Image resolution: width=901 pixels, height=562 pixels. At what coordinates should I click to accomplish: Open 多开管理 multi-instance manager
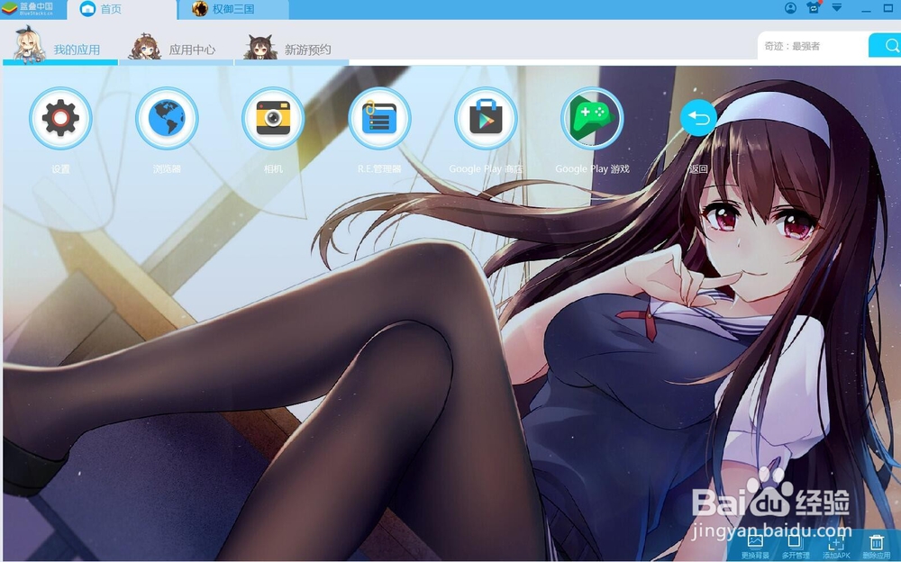[x=796, y=546]
